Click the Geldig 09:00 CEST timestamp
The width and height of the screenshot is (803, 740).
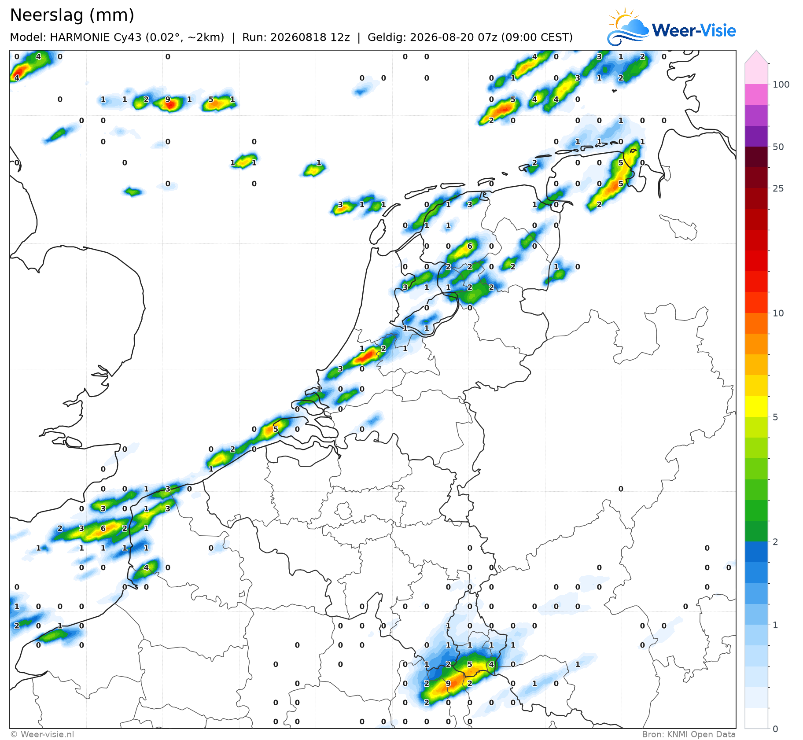(x=470, y=37)
